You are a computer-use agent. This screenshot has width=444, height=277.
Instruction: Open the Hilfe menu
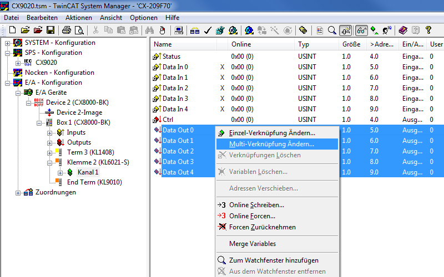pos(172,18)
